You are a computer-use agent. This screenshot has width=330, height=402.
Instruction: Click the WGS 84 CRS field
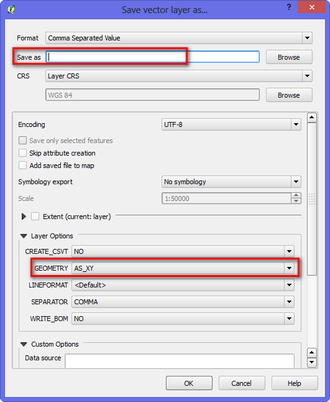pos(153,95)
